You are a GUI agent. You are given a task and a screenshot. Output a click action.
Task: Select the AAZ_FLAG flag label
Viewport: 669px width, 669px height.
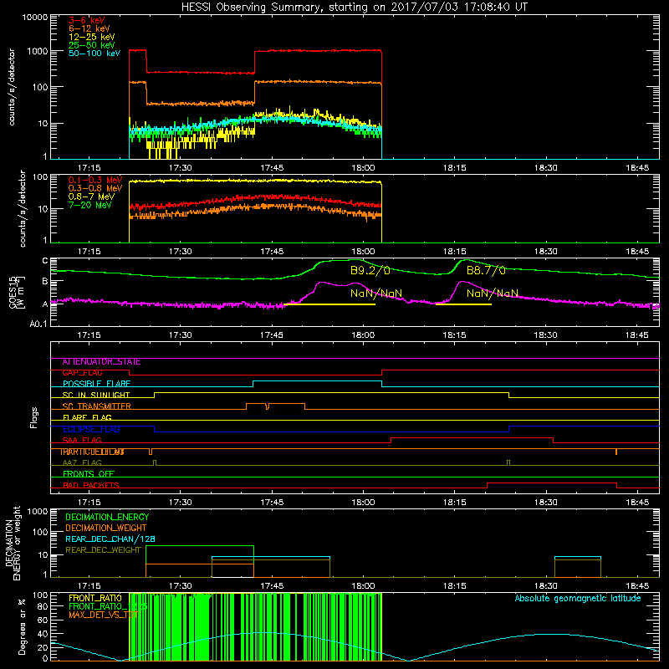(x=82, y=463)
